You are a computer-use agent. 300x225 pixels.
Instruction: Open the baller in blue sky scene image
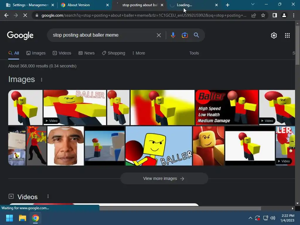105,146
